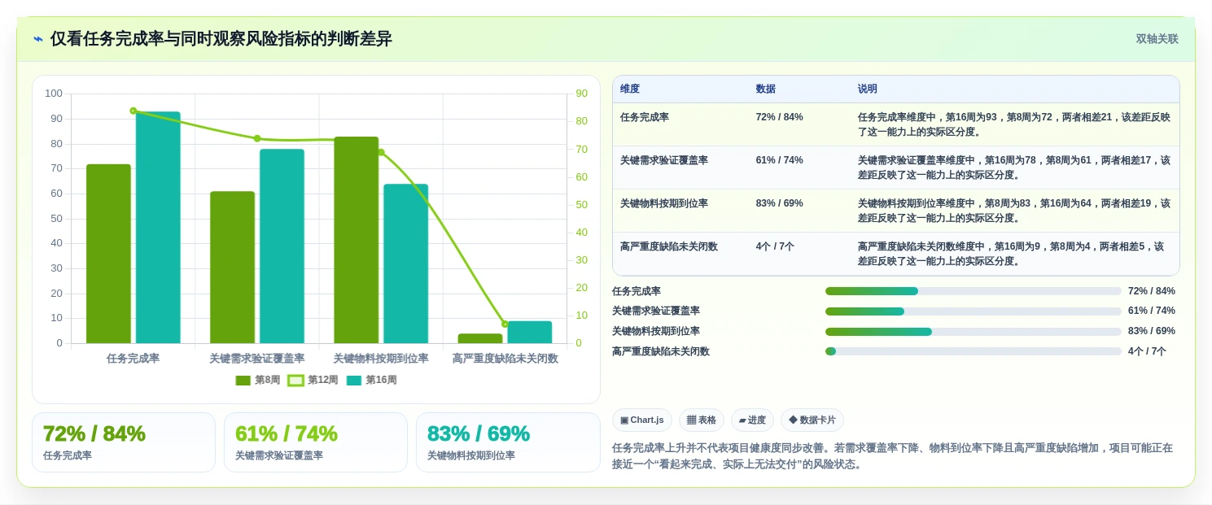The width and height of the screenshot is (1212, 505).
Task: Click the 进度 chip
Action: point(752,420)
